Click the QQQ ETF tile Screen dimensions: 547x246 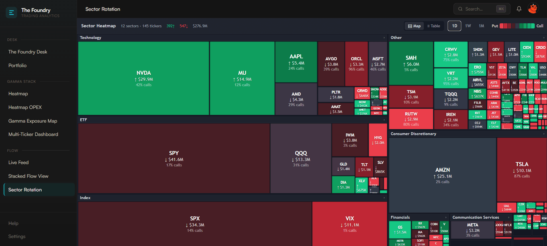click(x=301, y=158)
